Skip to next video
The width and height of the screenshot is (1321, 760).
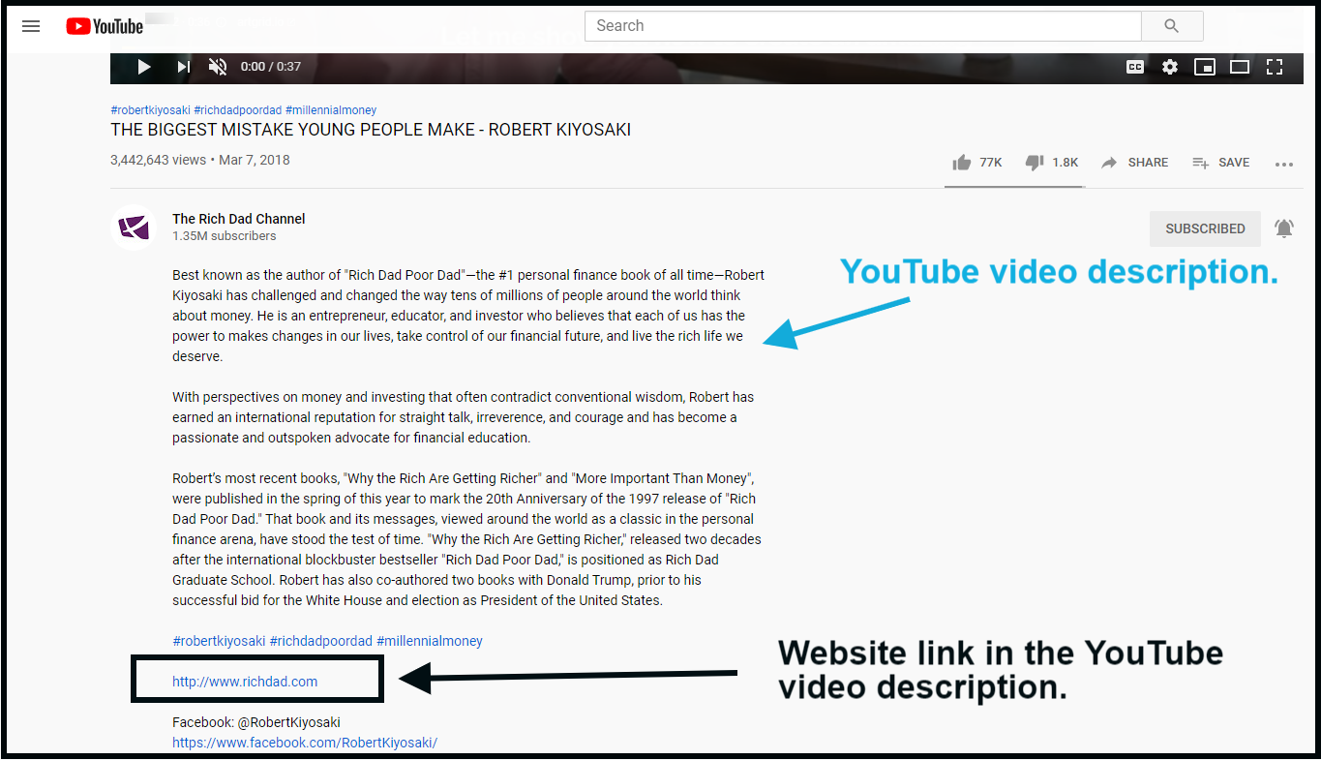click(x=183, y=67)
